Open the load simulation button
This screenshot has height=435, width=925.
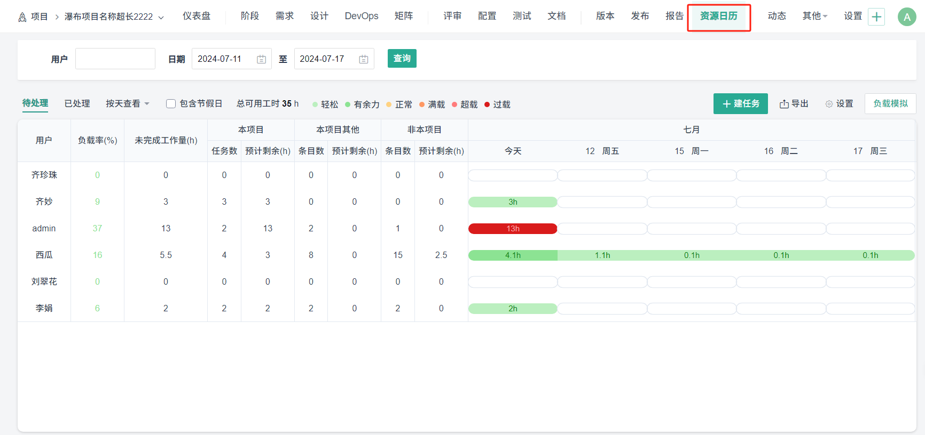890,104
